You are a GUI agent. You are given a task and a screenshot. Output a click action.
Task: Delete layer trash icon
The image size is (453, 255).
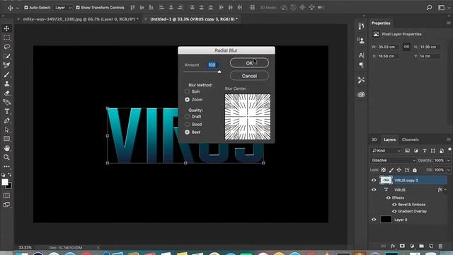[440, 246]
